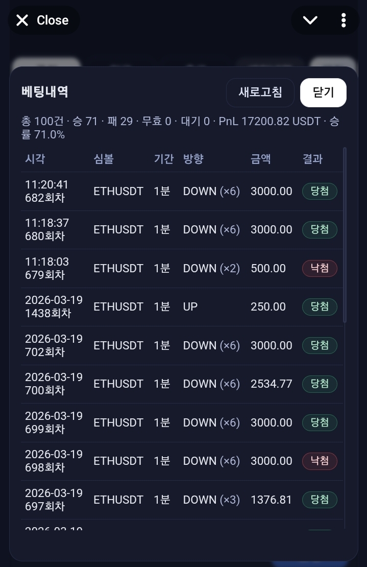This screenshot has width=367, height=567.
Task: Click the 결과 column header
Action: (x=312, y=159)
